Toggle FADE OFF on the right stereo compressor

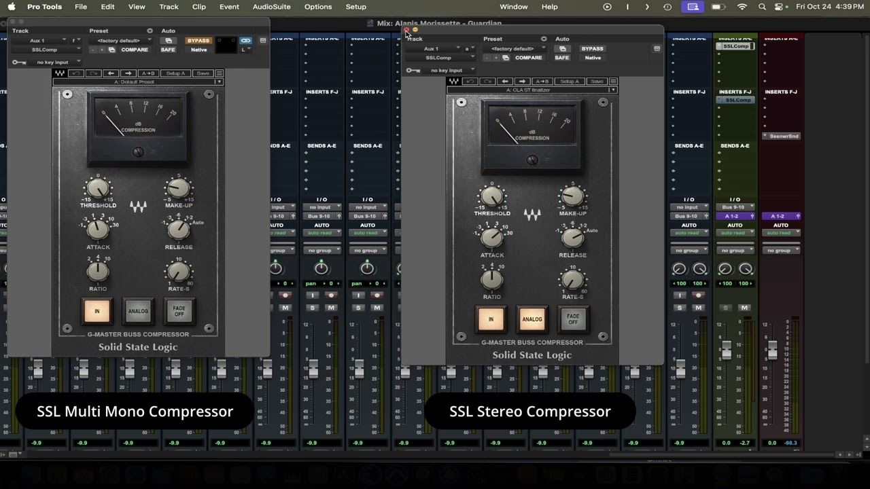coord(573,319)
